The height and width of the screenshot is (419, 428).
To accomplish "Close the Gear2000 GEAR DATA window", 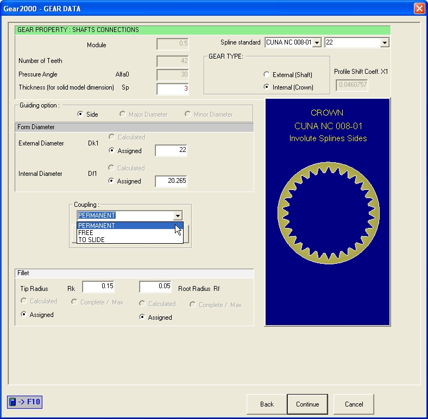I will tap(419, 9).
